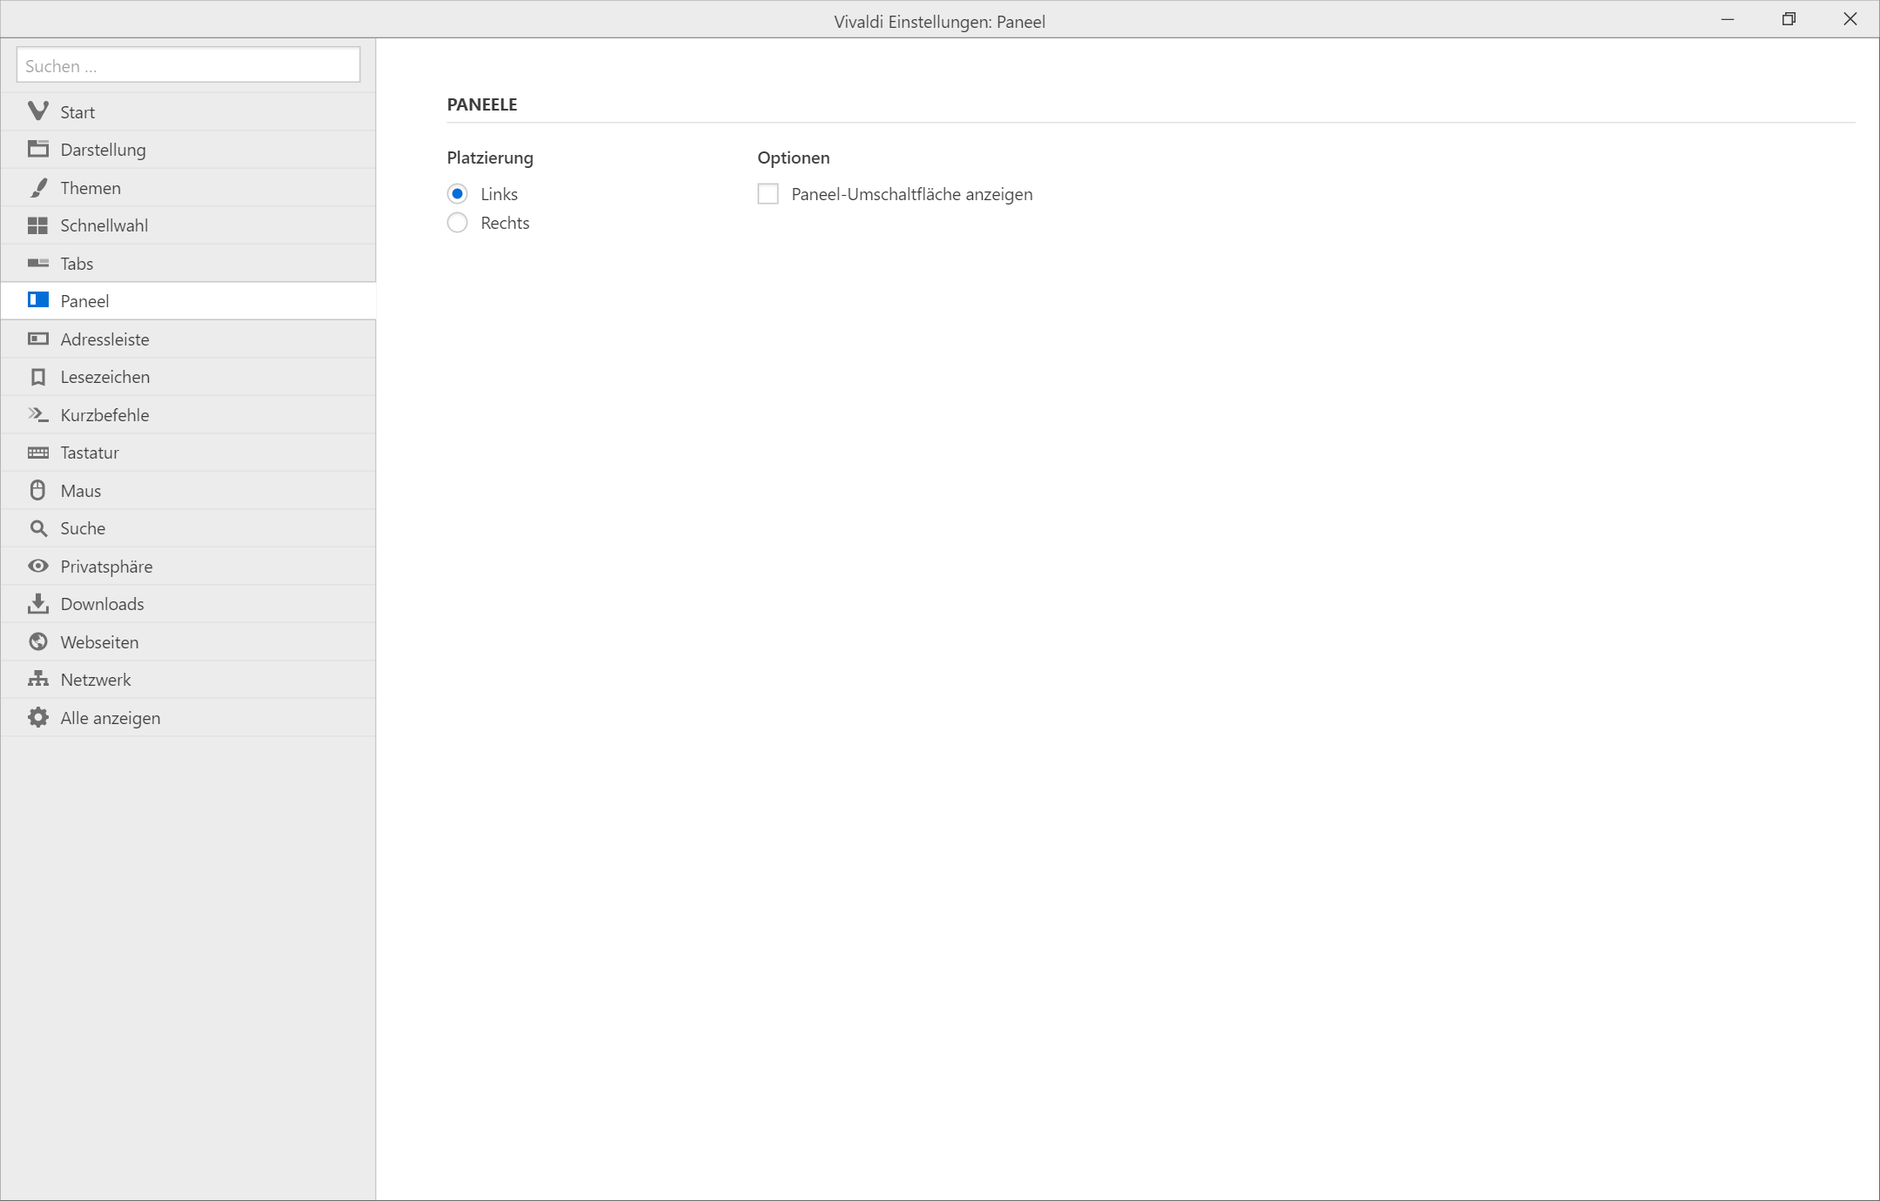
Task: Click the Adressleiste address field icon
Action: (37, 339)
